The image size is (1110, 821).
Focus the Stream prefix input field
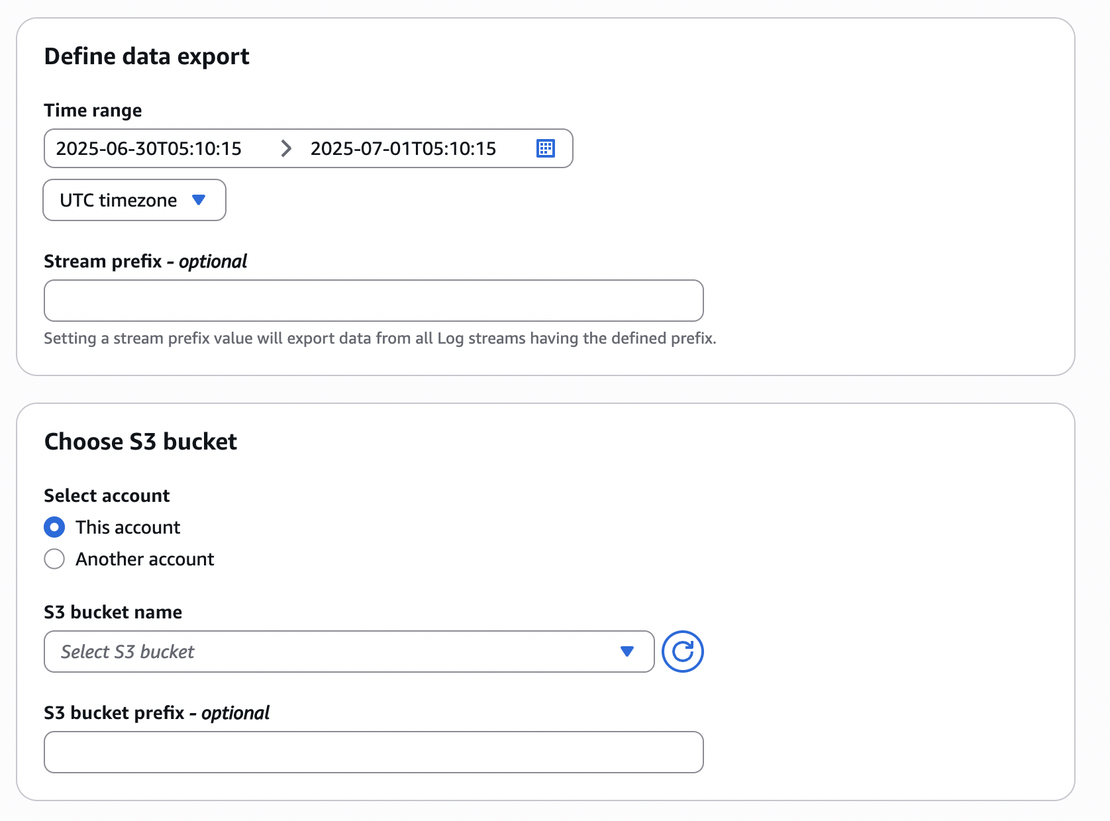pyautogui.click(x=374, y=301)
